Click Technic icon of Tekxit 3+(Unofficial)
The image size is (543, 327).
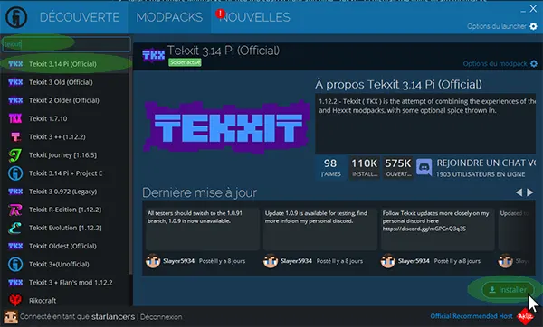click(15, 264)
